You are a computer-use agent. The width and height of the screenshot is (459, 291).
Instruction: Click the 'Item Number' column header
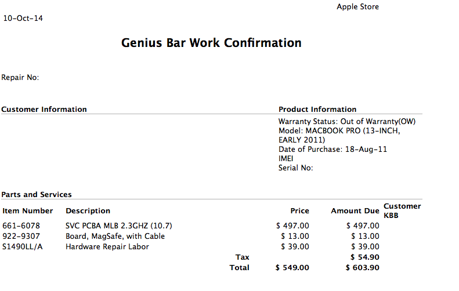[x=27, y=211]
